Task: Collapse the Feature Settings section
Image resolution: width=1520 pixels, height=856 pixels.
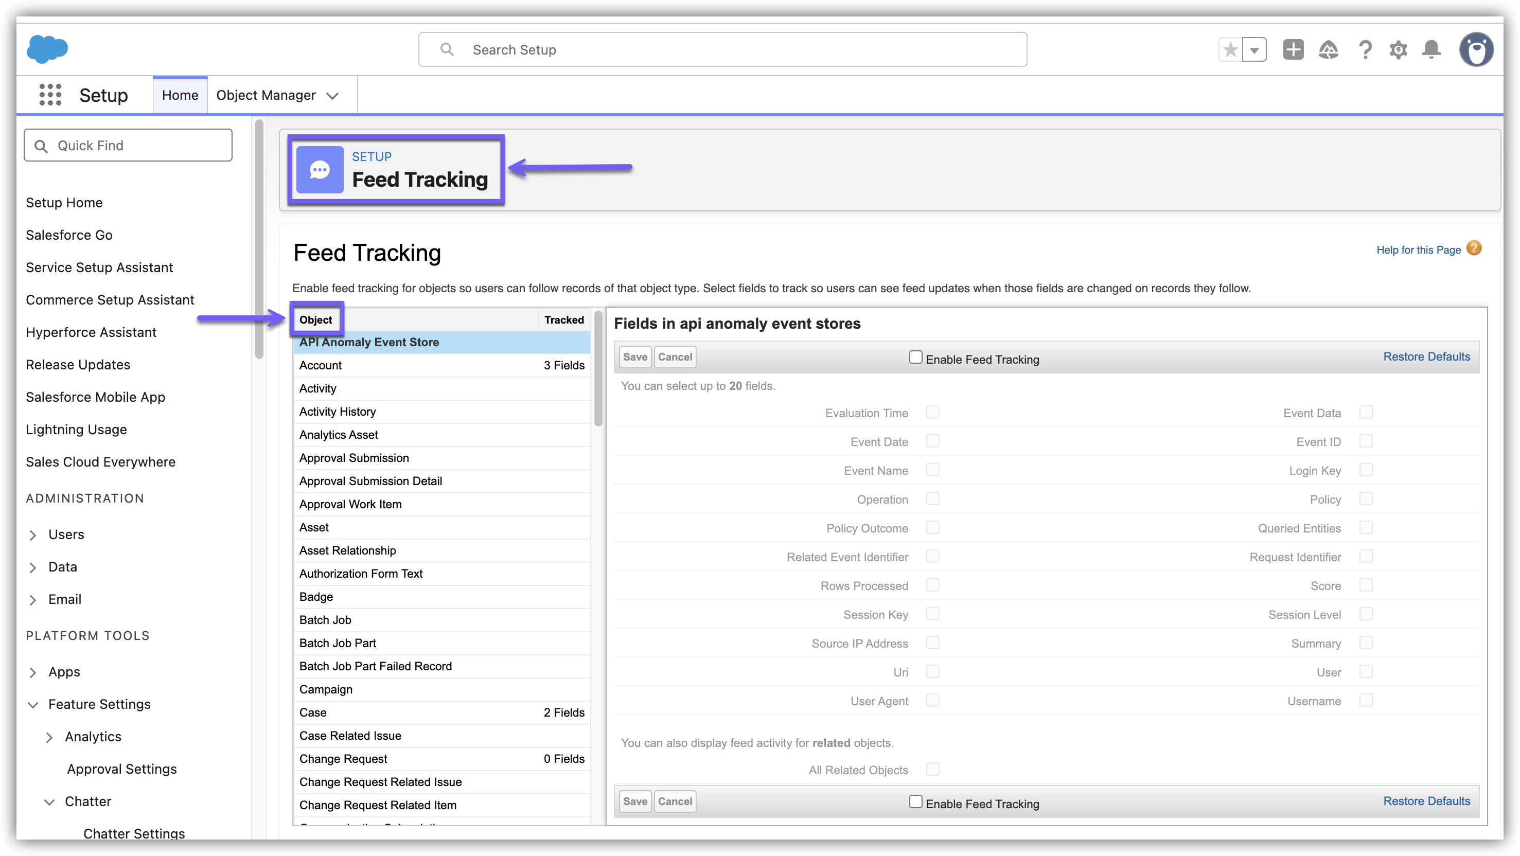Action: coord(33,705)
